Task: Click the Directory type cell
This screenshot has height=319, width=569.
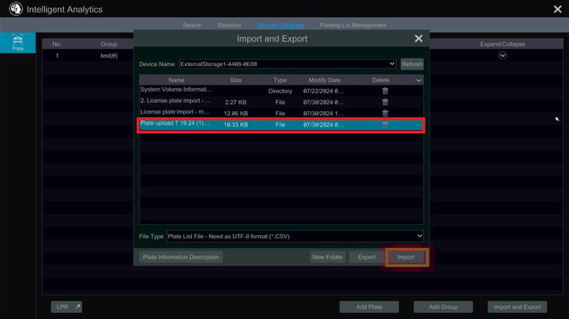Action: coord(280,91)
